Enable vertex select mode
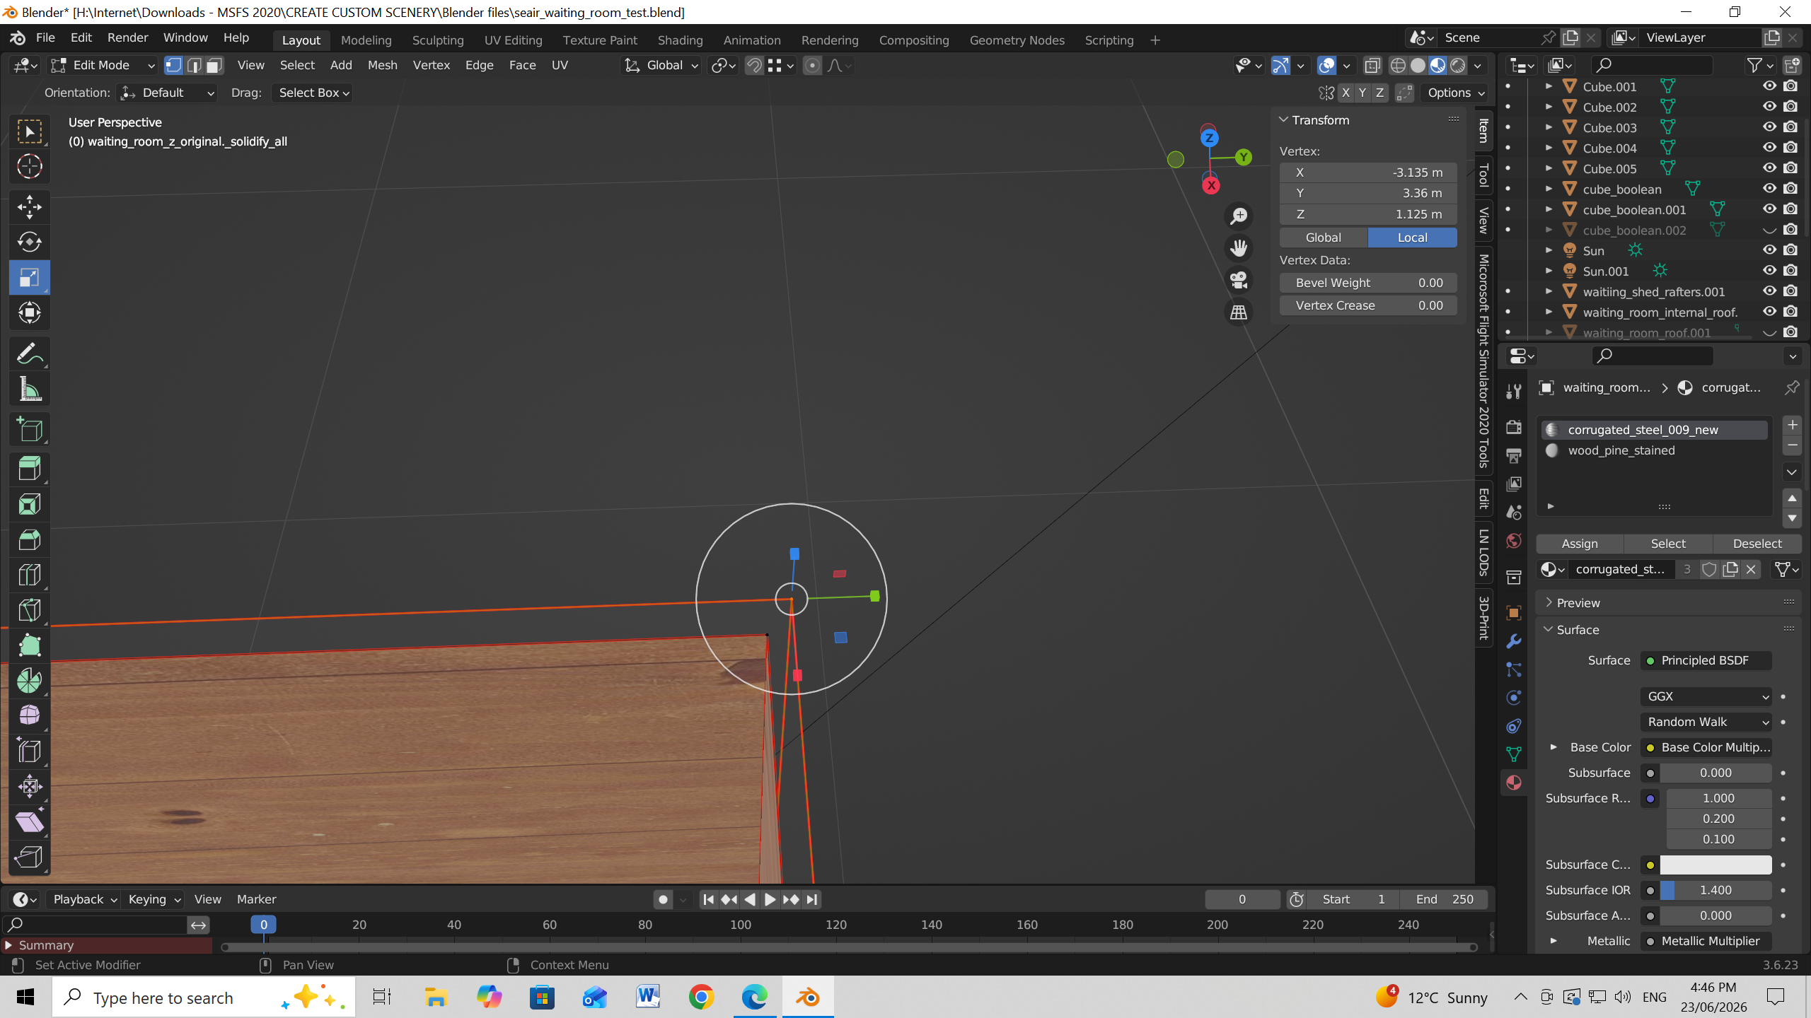Image resolution: width=1811 pixels, height=1018 pixels. (x=173, y=66)
